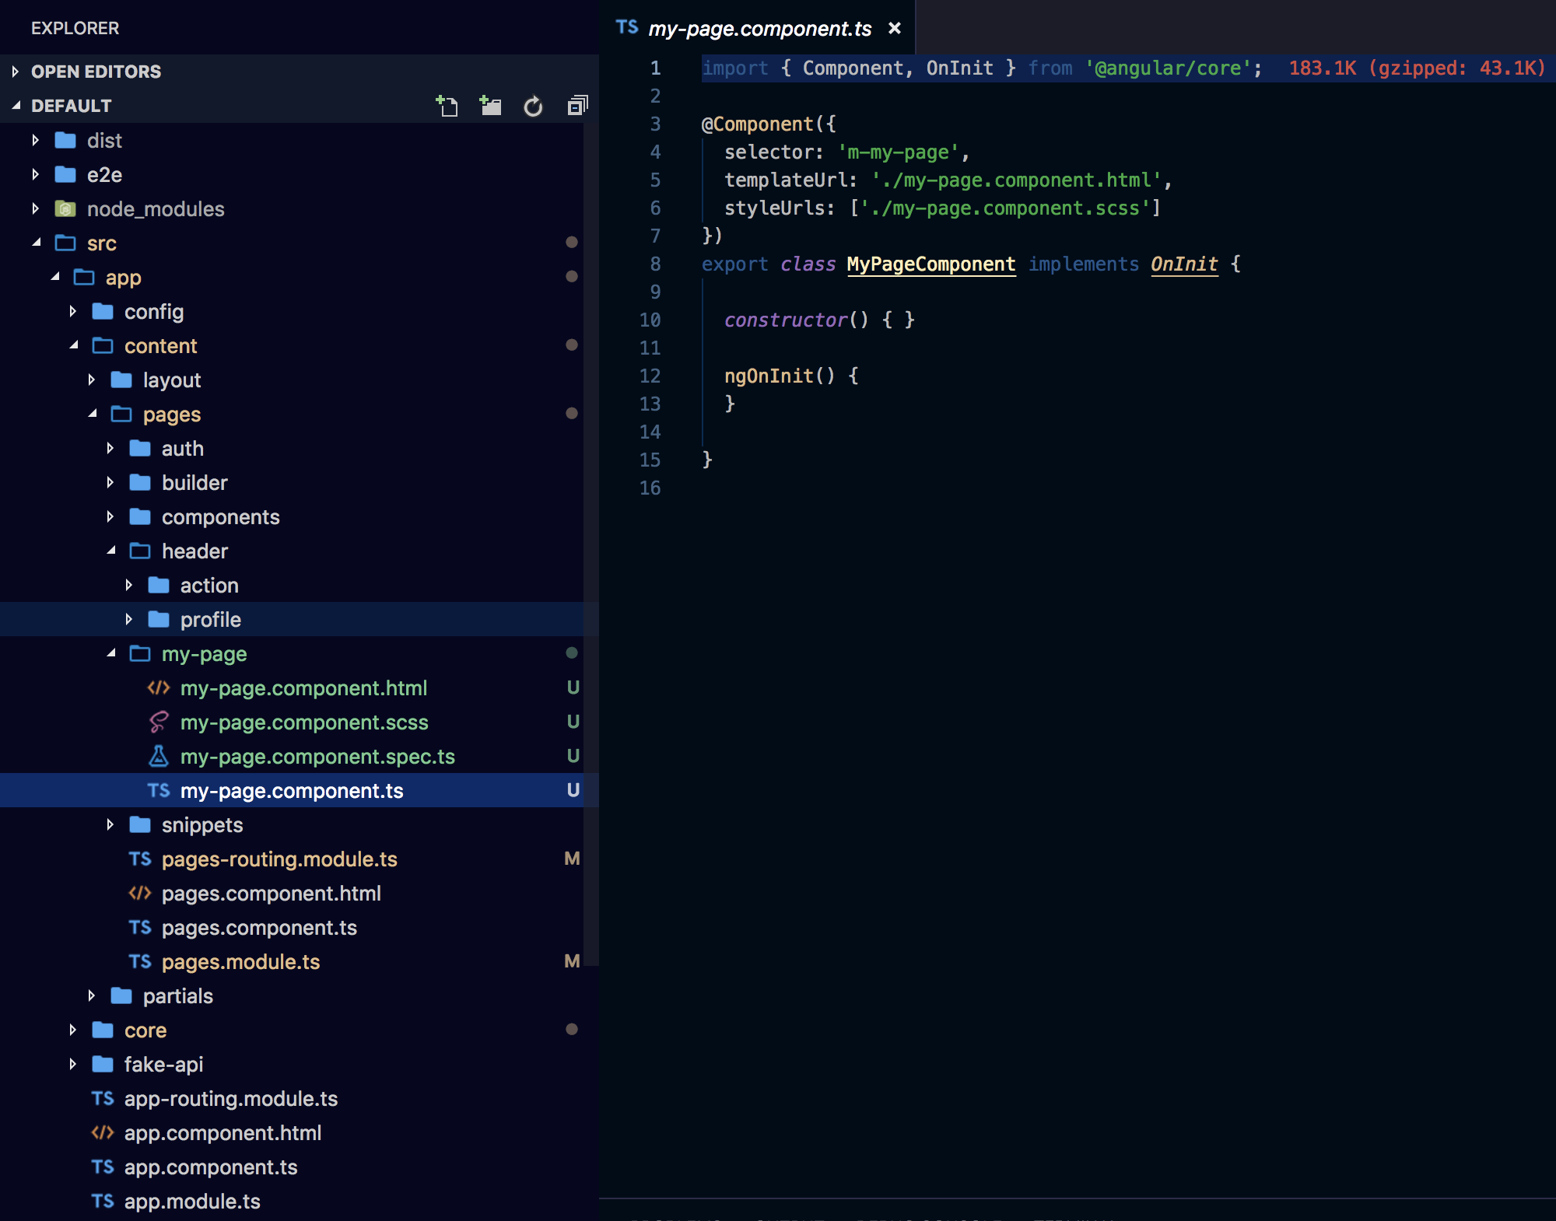Collapse the content folder arrow
This screenshot has height=1221, width=1556.
[73, 345]
